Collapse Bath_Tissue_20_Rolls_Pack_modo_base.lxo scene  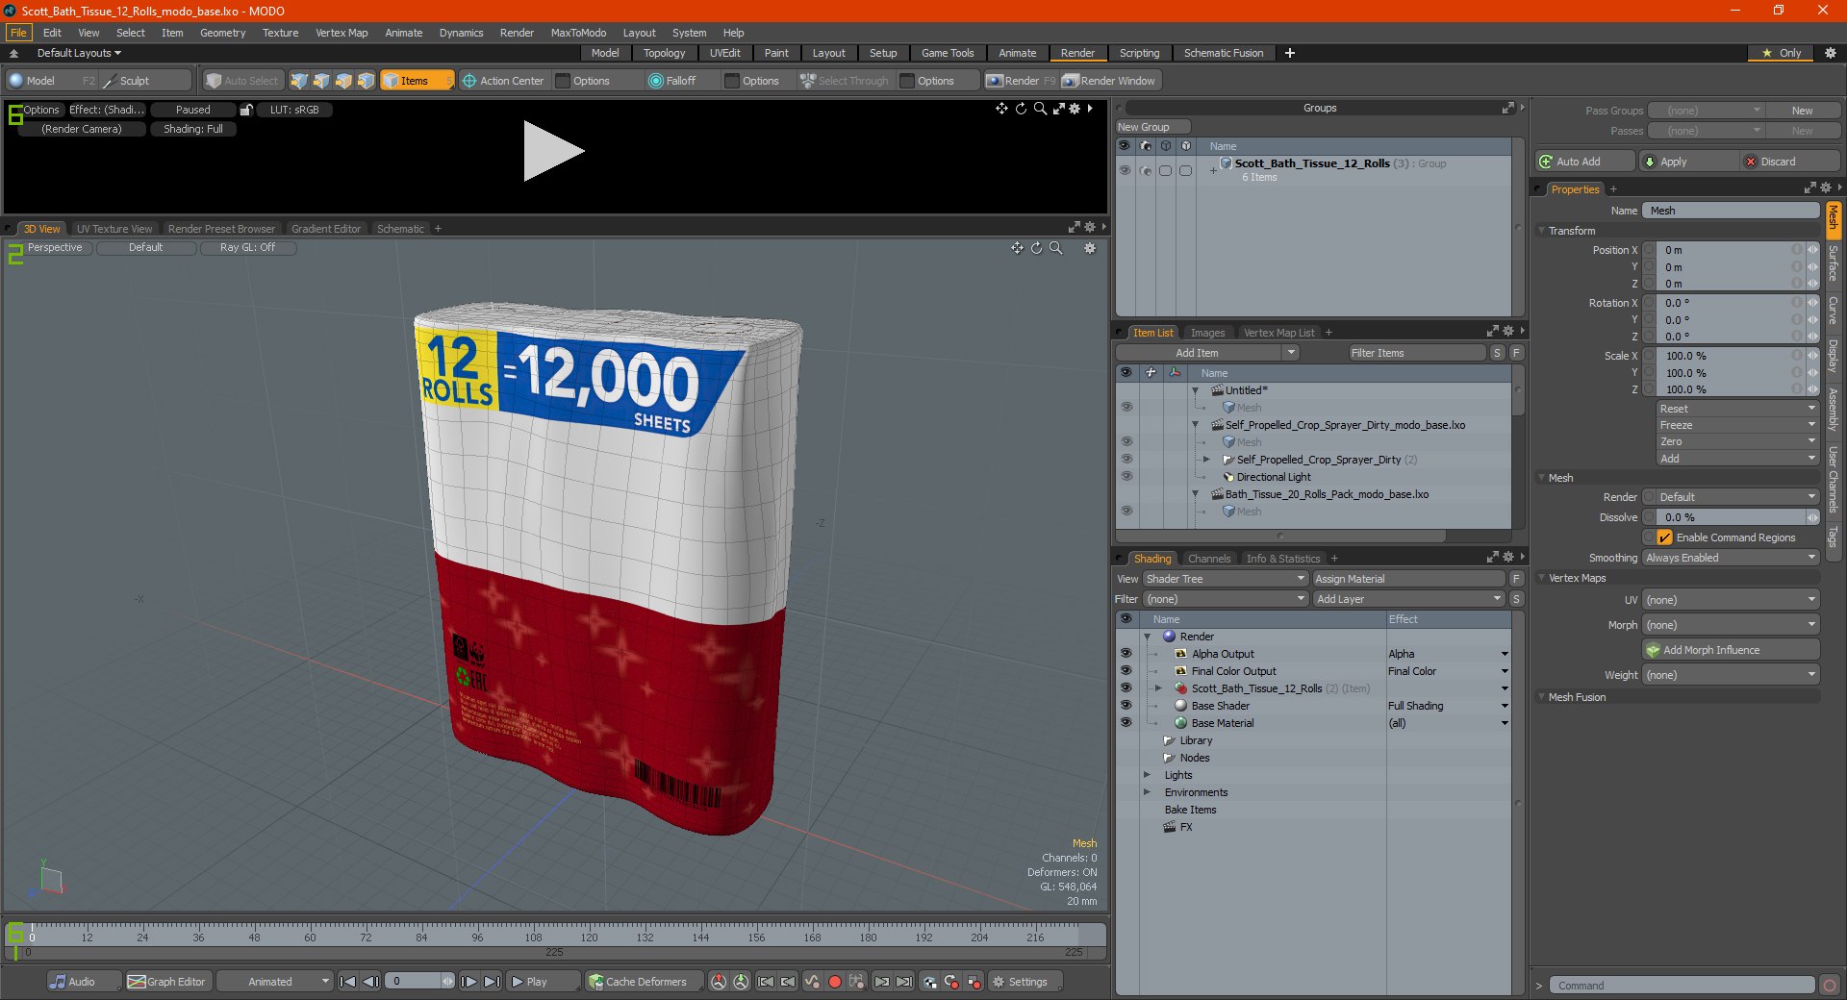click(x=1196, y=494)
